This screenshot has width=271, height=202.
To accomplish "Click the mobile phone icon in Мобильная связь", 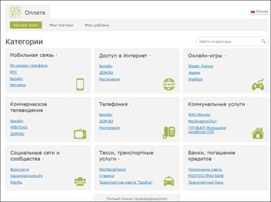I will click(x=80, y=84).
